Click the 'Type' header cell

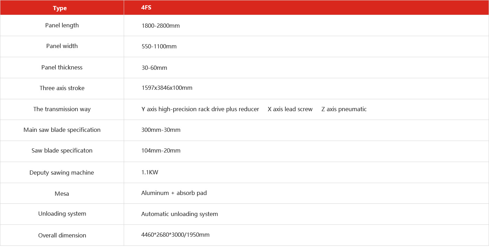pyautogui.click(x=60, y=8)
